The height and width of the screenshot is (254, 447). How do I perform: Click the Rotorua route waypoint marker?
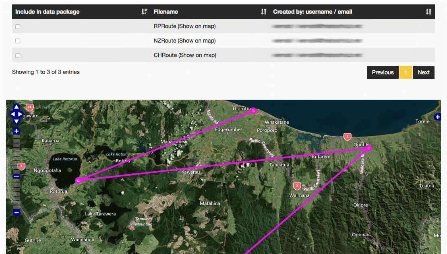[79, 180]
